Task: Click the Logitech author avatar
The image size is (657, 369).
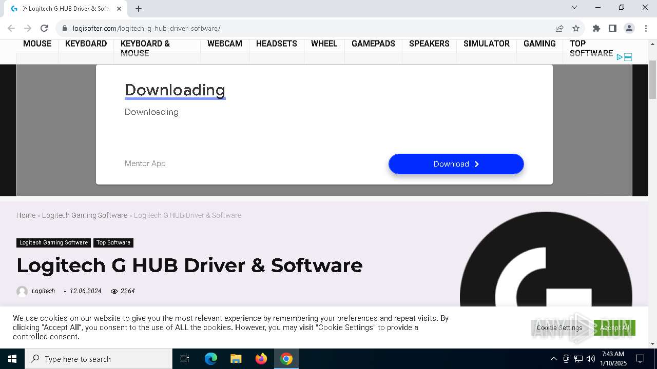Action: [22, 291]
